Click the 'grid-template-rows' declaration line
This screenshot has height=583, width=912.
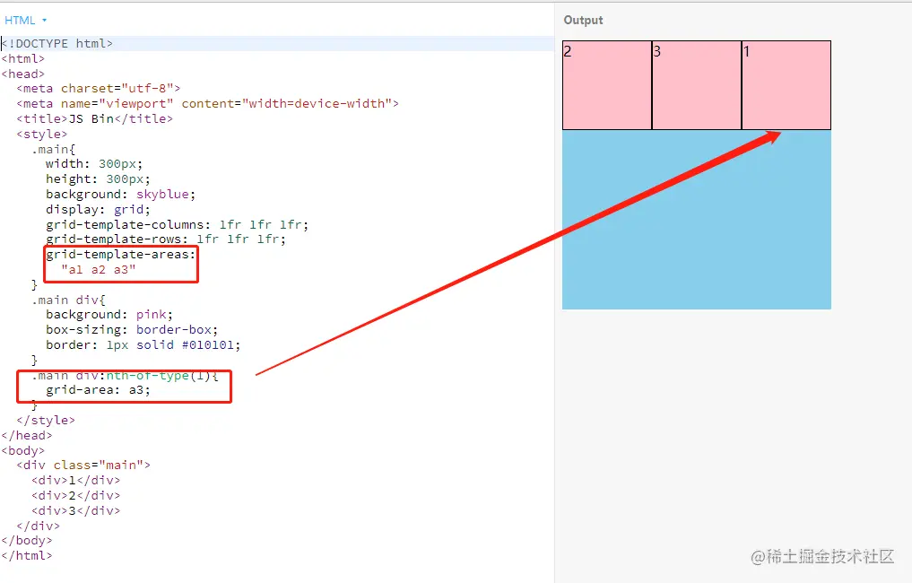(x=166, y=239)
